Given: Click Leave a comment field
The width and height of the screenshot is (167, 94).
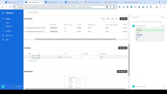Looking at the screenshot, I should pyautogui.click(x=141, y=86).
